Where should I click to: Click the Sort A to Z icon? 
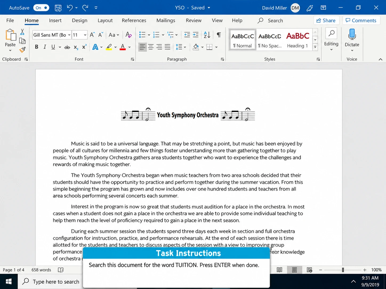pyautogui.click(x=207, y=35)
